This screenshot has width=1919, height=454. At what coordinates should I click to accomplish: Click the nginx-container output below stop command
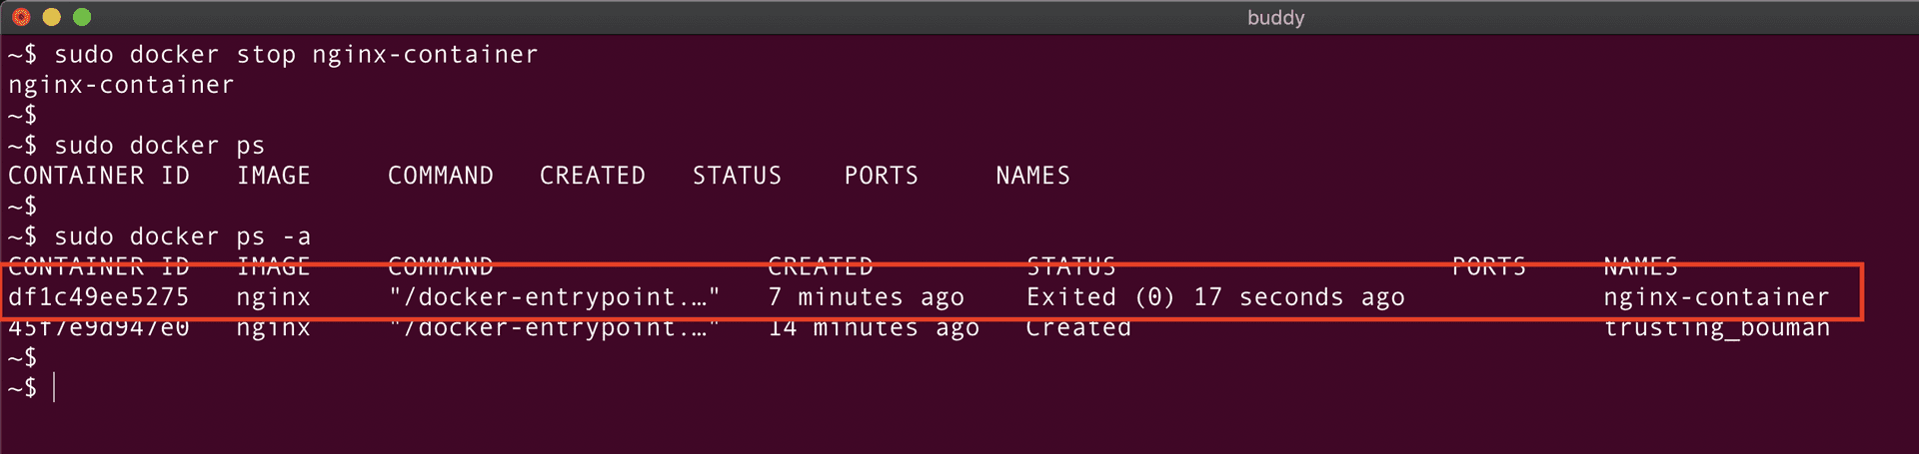(121, 85)
